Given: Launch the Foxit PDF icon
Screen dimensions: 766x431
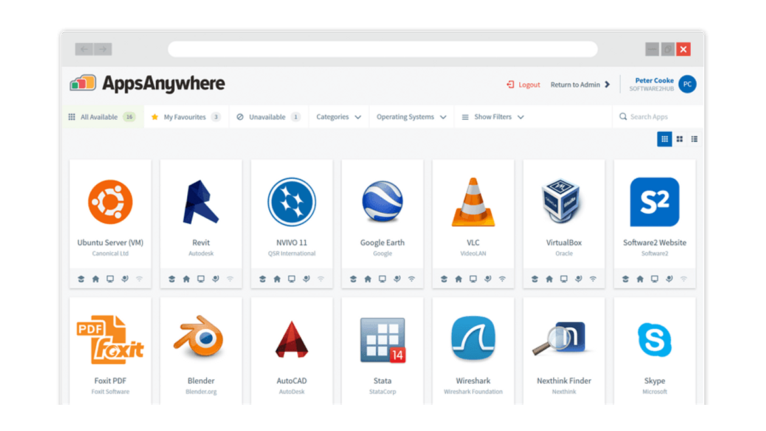Looking at the screenshot, I should point(111,339).
